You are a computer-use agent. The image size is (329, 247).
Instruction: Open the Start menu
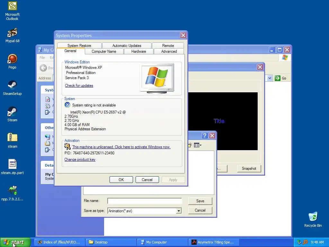click(15, 242)
